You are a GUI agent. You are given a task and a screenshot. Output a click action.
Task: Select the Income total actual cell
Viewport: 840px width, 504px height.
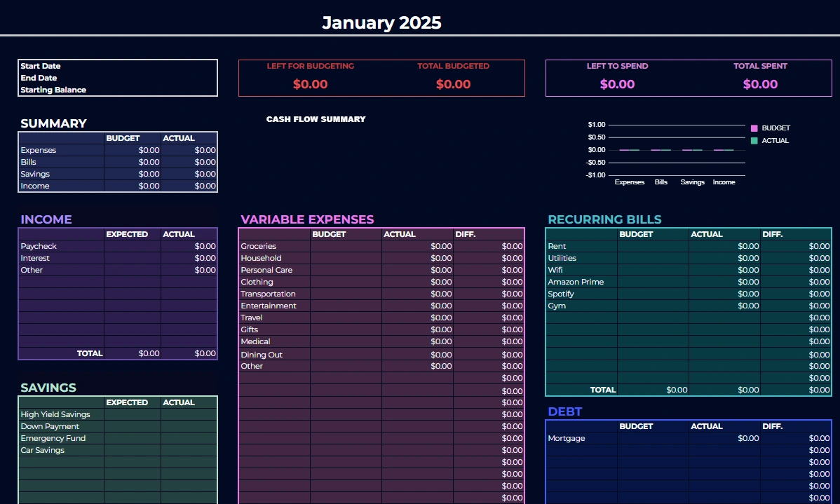pos(189,353)
